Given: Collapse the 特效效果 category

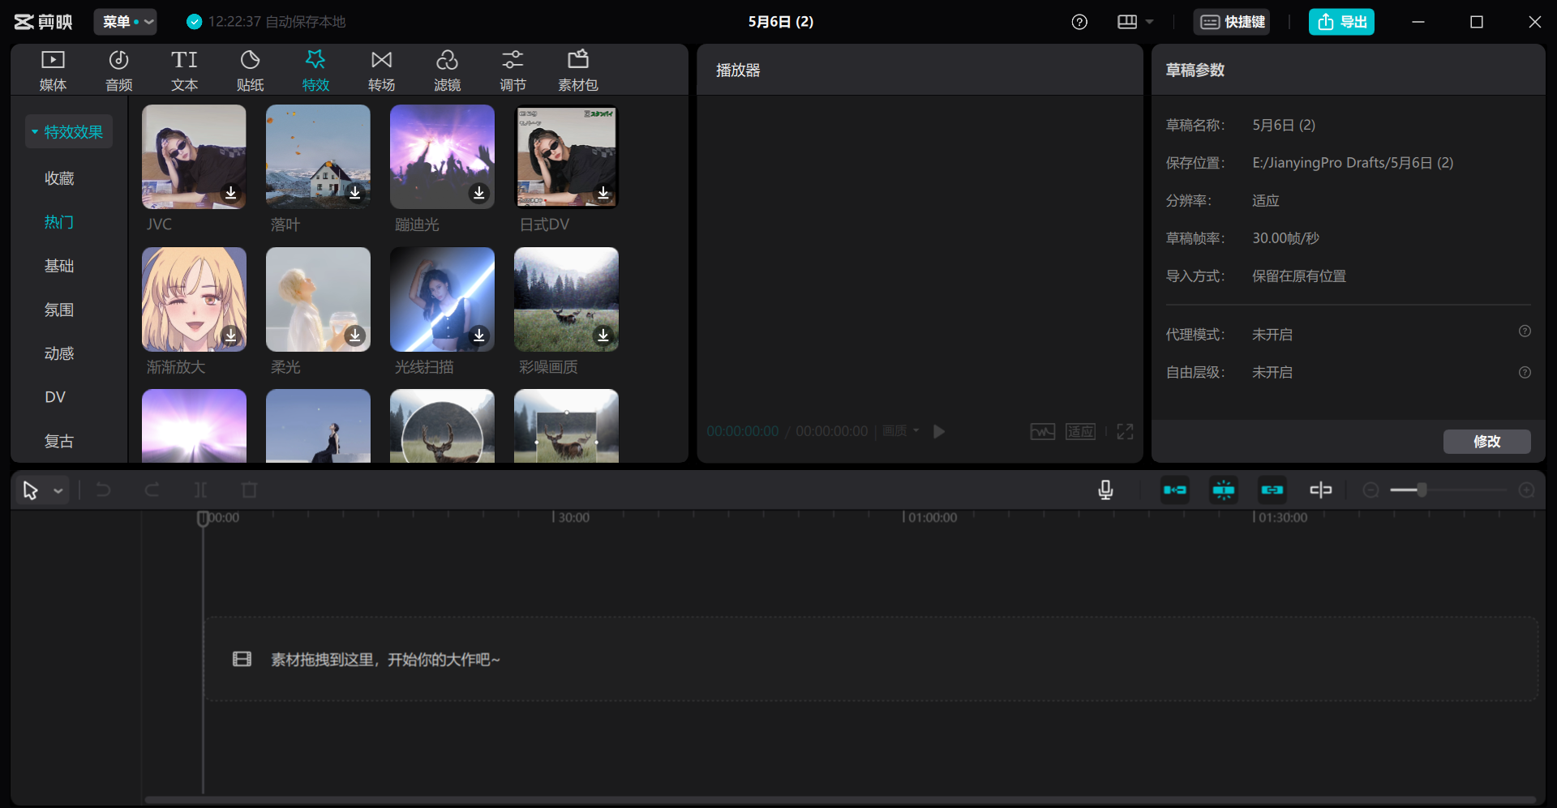Looking at the screenshot, I should point(68,132).
